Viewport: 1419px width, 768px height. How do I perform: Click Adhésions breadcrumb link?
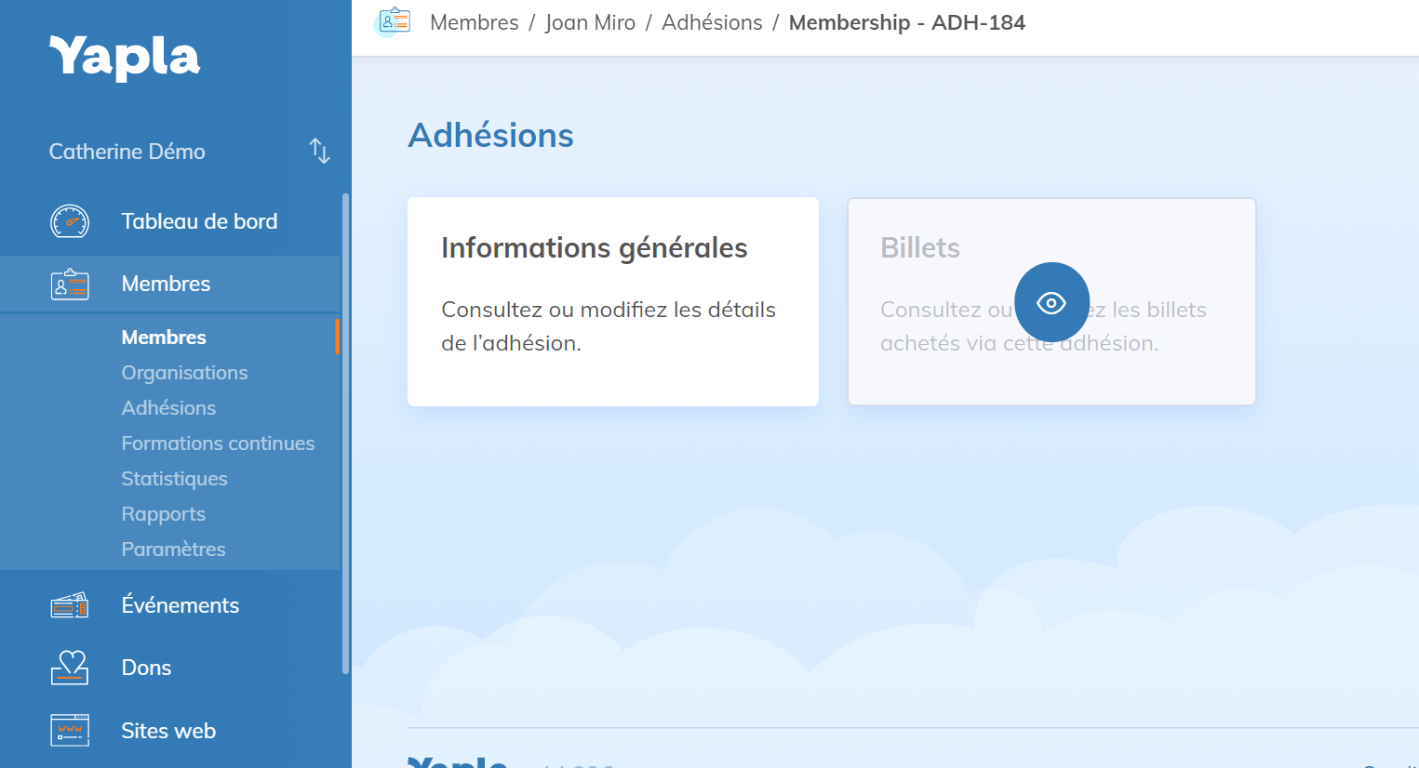pos(712,22)
